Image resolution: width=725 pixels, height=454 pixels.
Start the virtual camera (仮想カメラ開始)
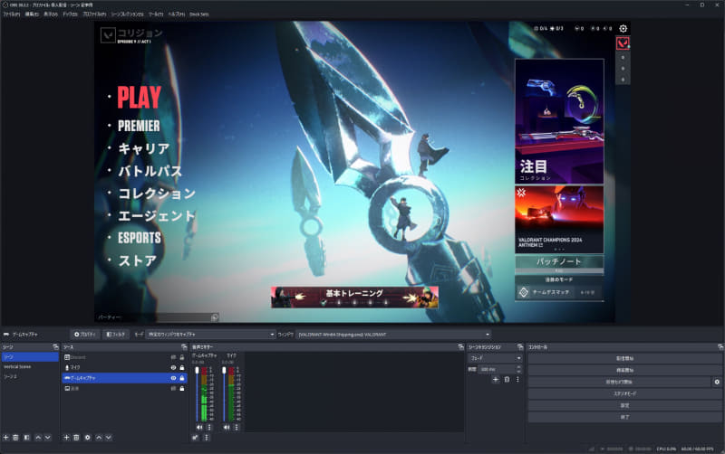pyautogui.click(x=619, y=382)
